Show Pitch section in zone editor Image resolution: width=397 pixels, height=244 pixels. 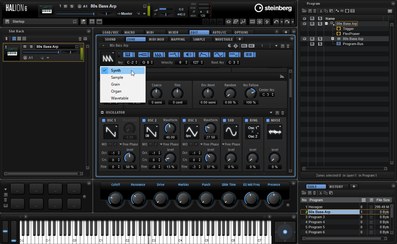tap(144, 55)
